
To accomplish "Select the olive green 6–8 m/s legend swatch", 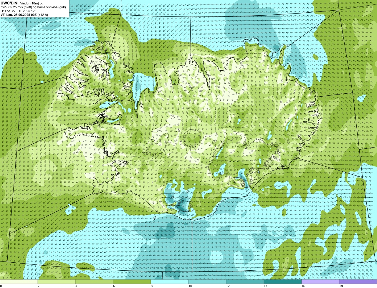I will click(132, 282).
